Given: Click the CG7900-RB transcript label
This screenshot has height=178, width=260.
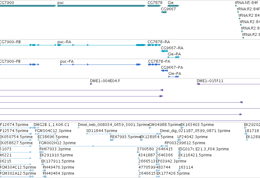Looking at the screenshot, I should pyautogui.click(x=10, y=42).
